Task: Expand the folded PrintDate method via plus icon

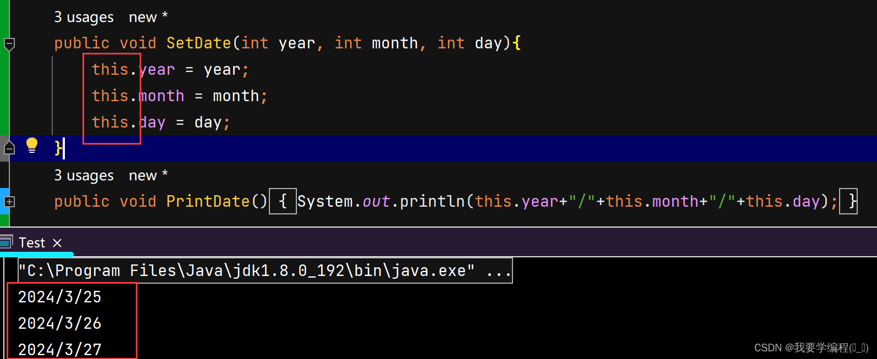Action: tap(9, 202)
